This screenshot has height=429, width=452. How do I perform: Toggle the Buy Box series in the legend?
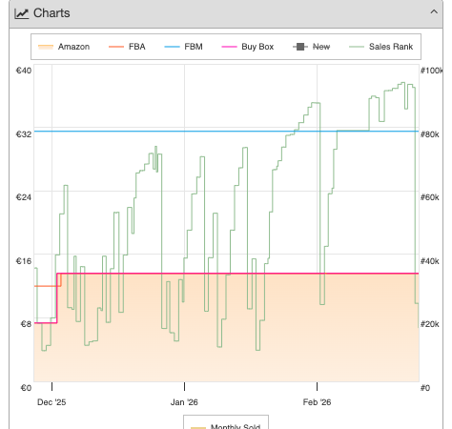(248, 47)
